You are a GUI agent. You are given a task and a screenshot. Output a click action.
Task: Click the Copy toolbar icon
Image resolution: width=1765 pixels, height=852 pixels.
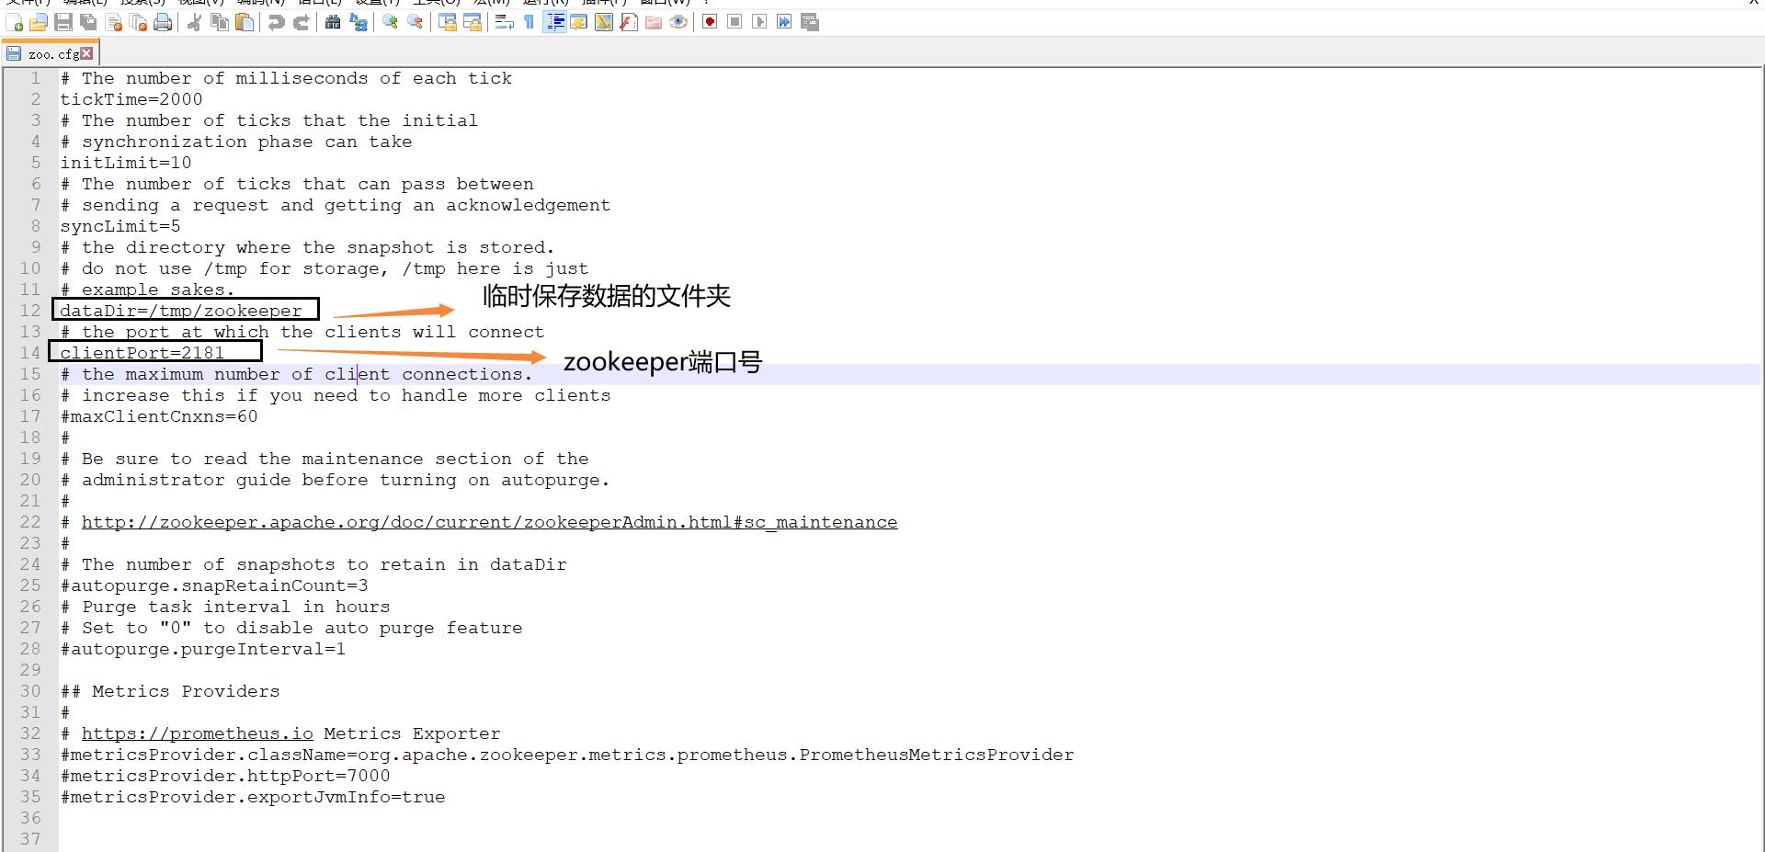(220, 22)
